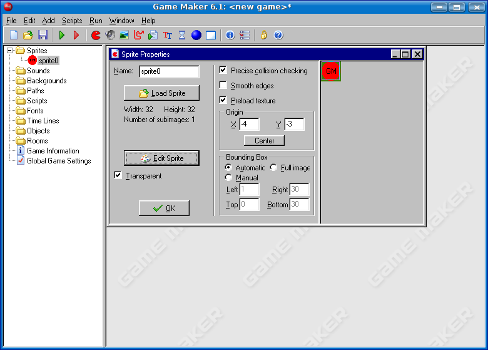Open the Window menu

pos(121,21)
